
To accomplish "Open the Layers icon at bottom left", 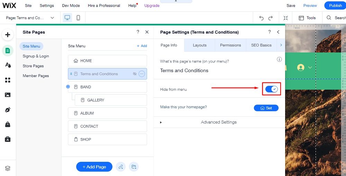I will (8, 168).
